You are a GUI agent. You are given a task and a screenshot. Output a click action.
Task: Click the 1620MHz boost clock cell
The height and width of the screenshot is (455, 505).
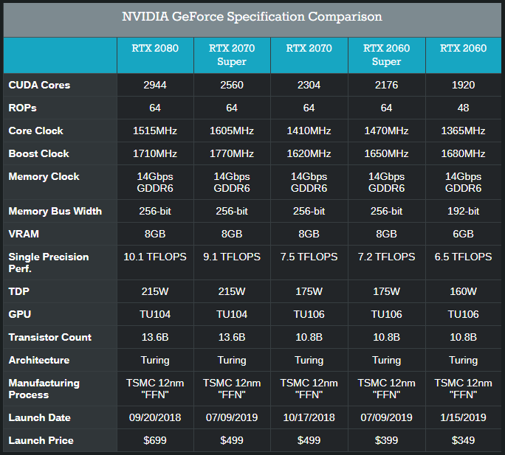coord(309,153)
